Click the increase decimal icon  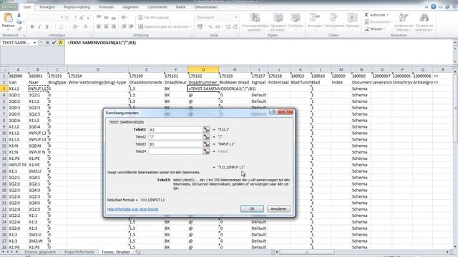pyautogui.click(x=228, y=26)
